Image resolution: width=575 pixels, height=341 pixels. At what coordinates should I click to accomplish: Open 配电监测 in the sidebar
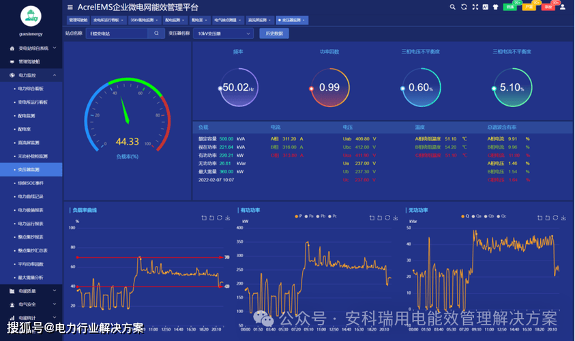(x=31, y=115)
